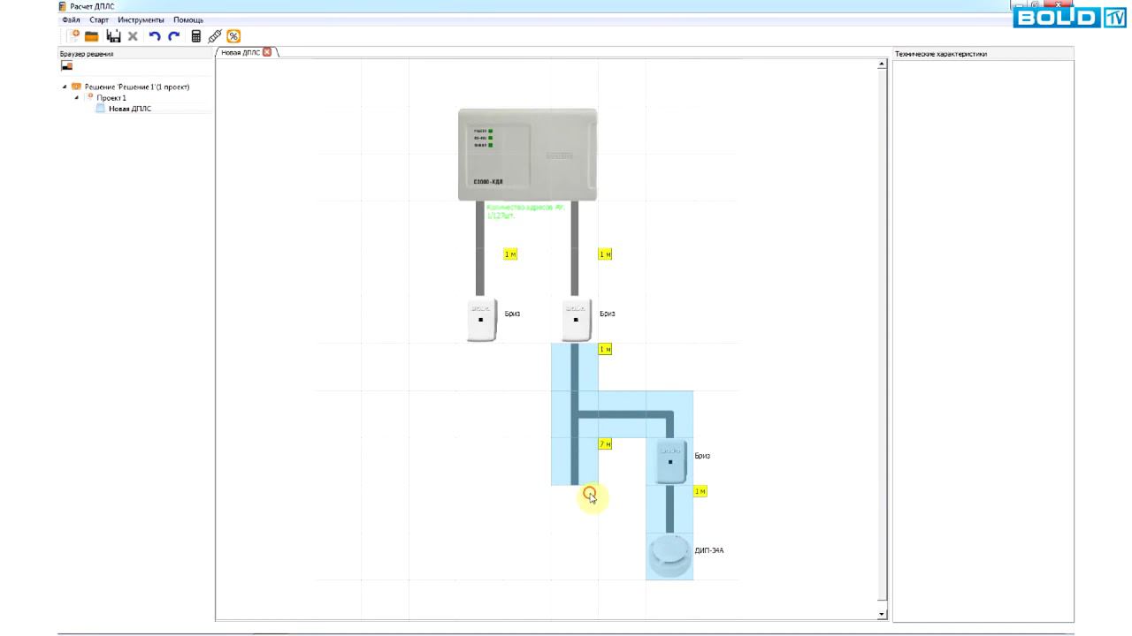Select the highlighted horizontal cable segment

click(x=623, y=413)
